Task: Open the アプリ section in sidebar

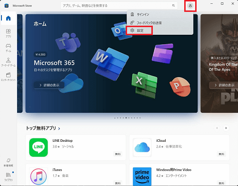Action: click(8, 33)
